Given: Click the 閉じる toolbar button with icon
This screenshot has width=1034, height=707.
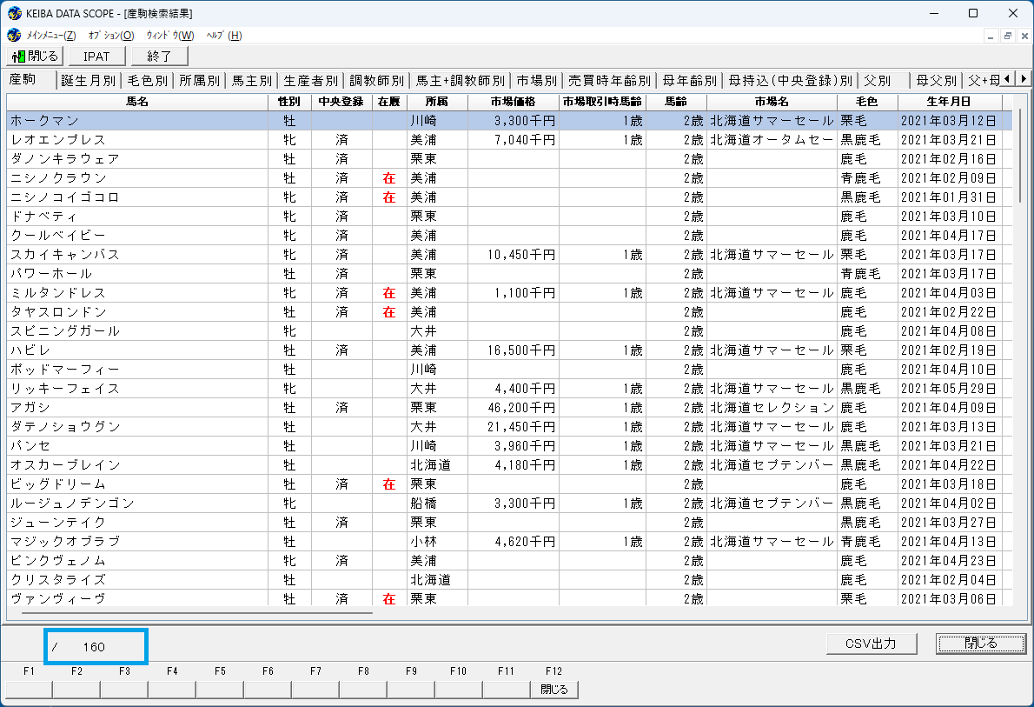Looking at the screenshot, I should click(x=35, y=57).
